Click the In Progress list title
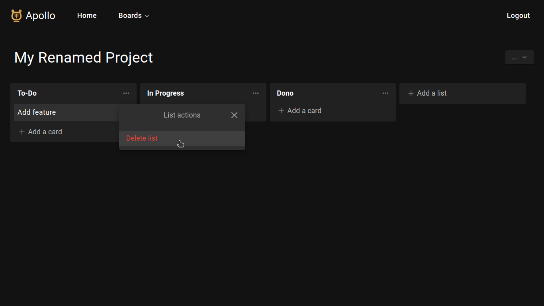Image resolution: width=544 pixels, height=306 pixels. click(x=166, y=93)
